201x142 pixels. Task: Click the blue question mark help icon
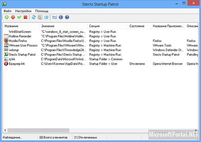click(67, 17)
